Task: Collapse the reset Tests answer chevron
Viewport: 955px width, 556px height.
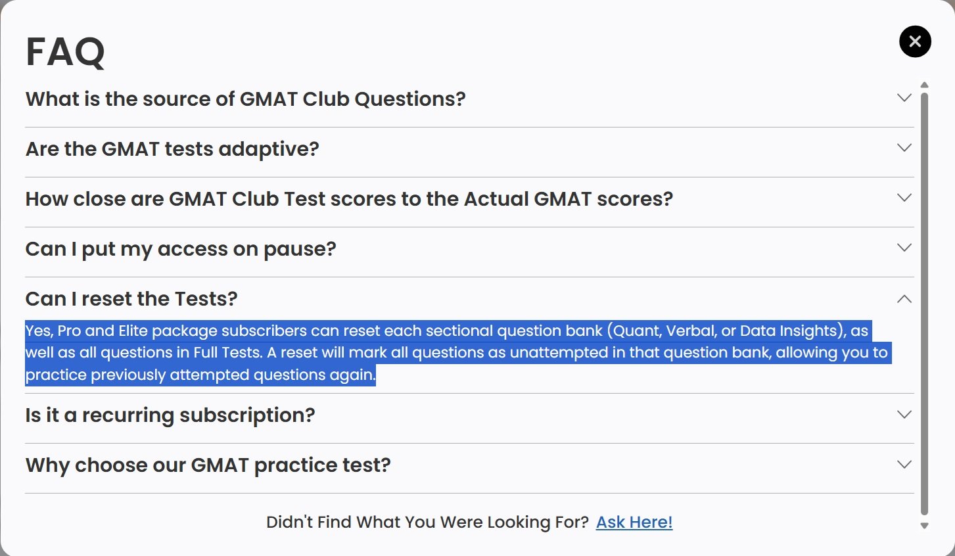Action: tap(904, 299)
